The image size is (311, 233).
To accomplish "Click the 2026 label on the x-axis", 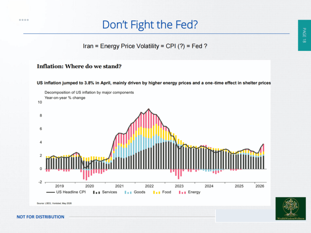I will [x=260, y=186].
